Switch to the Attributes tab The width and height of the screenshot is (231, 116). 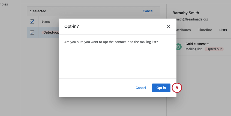[x=183, y=30]
